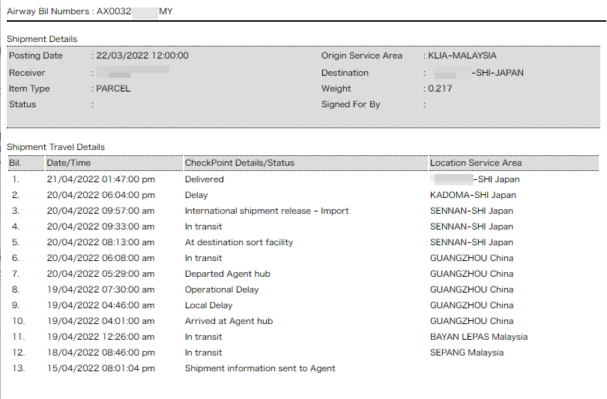Click the Location Service Area column header
The height and width of the screenshot is (399, 607).
click(475, 163)
